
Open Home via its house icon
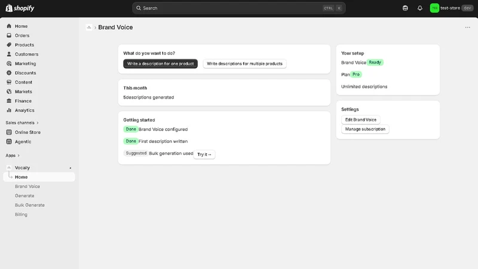tap(9, 26)
